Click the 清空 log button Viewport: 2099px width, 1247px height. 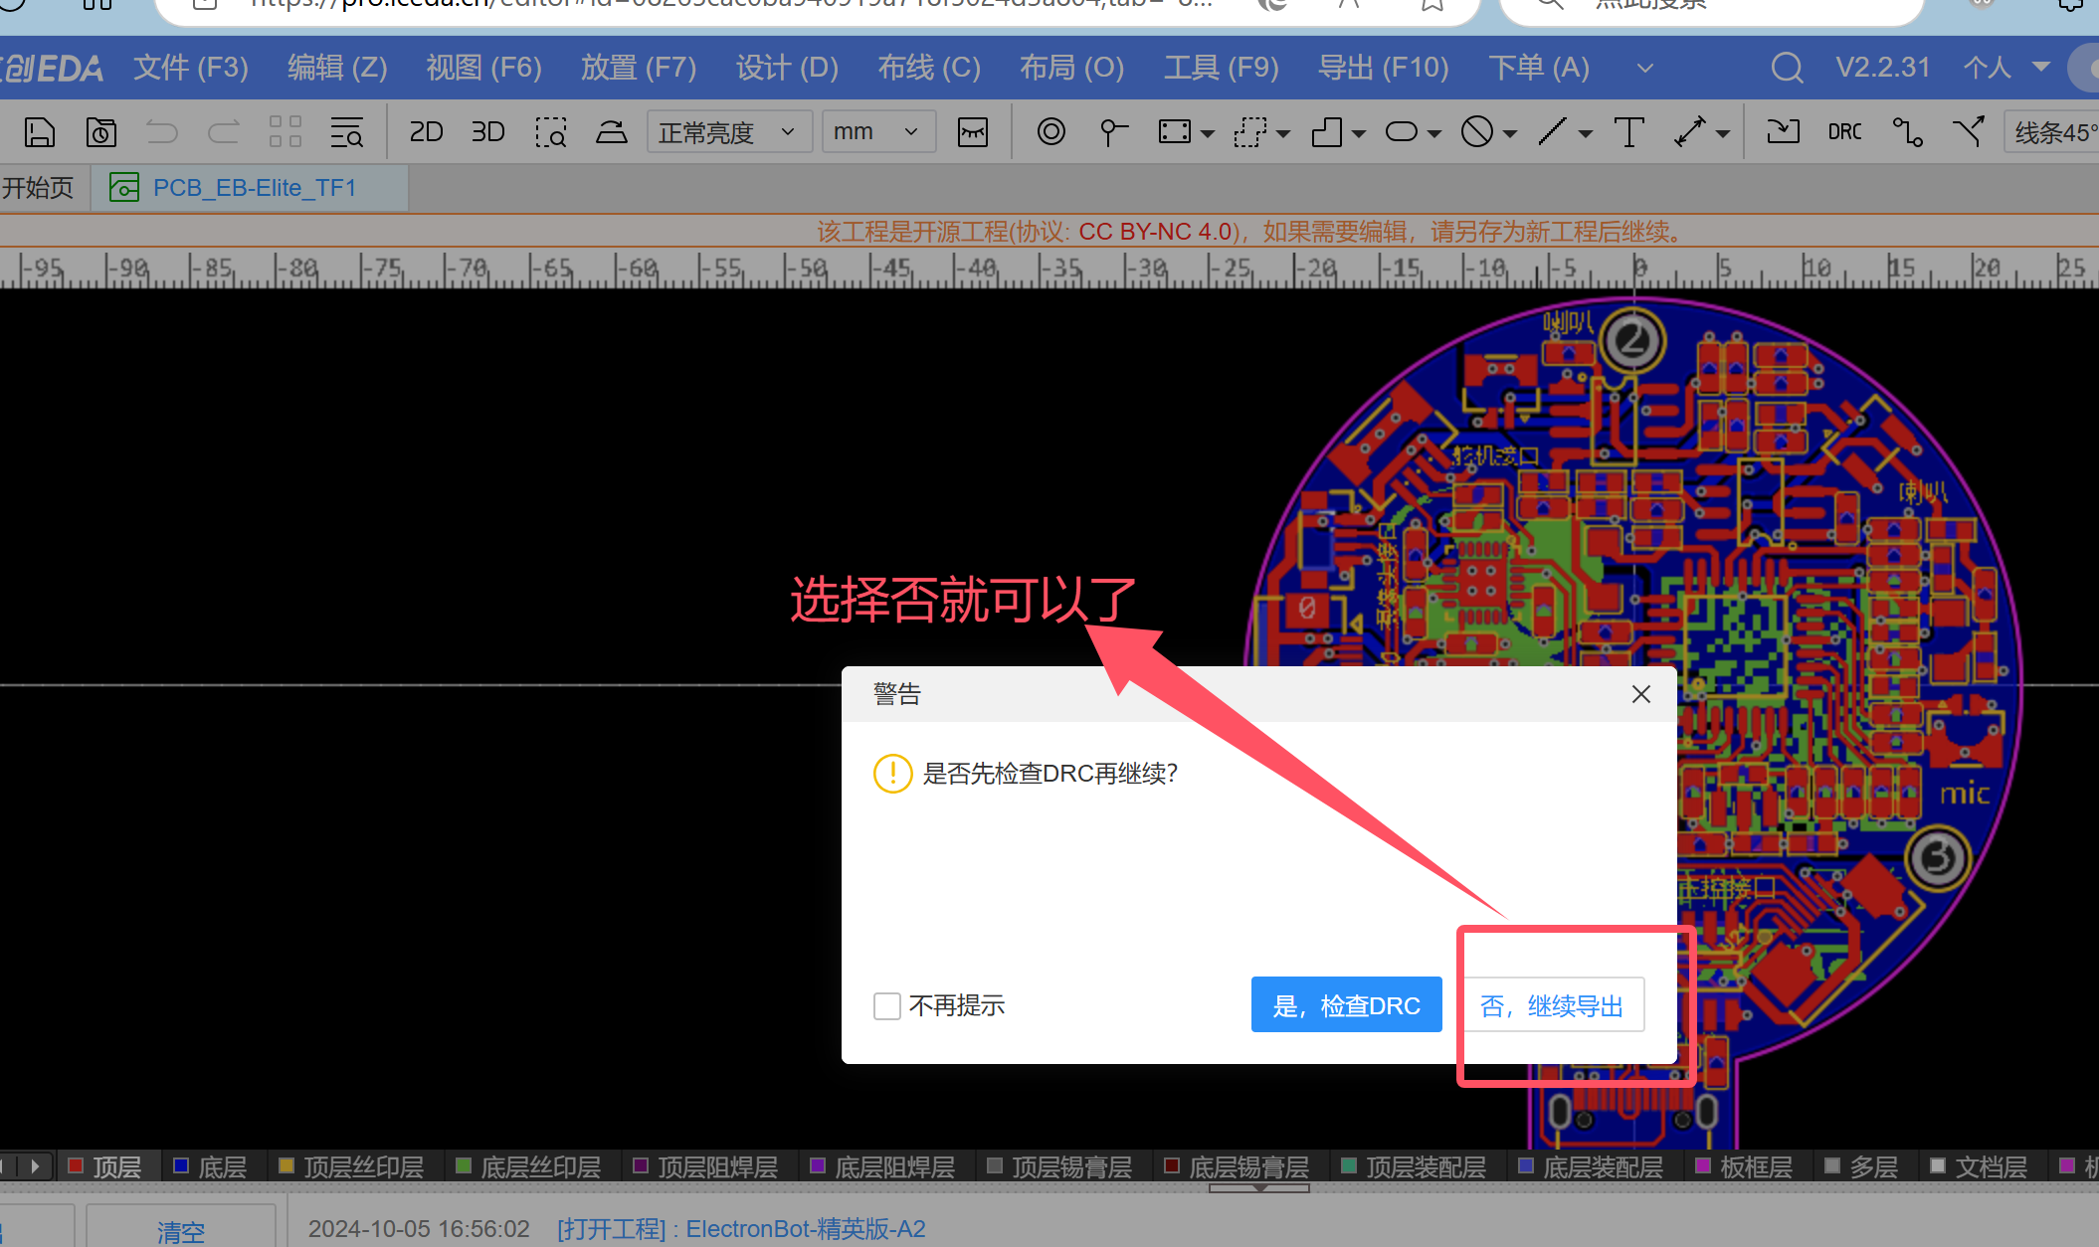tap(180, 1230)
